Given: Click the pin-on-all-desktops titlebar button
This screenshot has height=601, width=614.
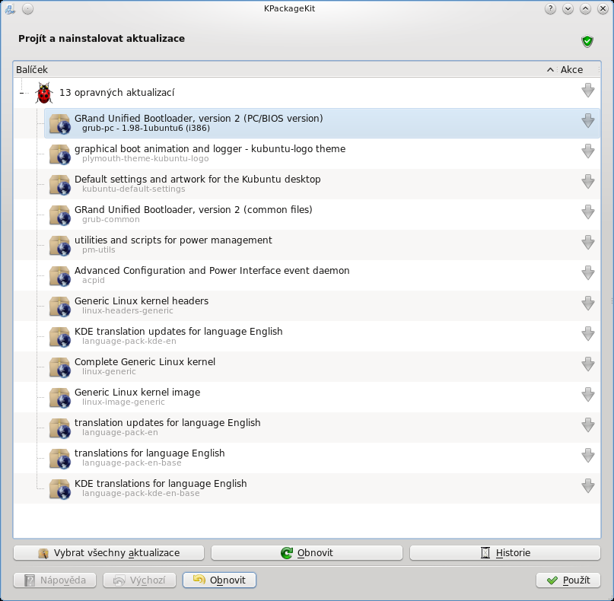Looking at the screenshot, I should coord(27,8).
